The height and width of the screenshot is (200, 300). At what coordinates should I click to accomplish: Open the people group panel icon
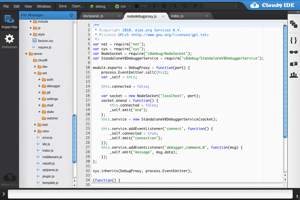(293, 75)
